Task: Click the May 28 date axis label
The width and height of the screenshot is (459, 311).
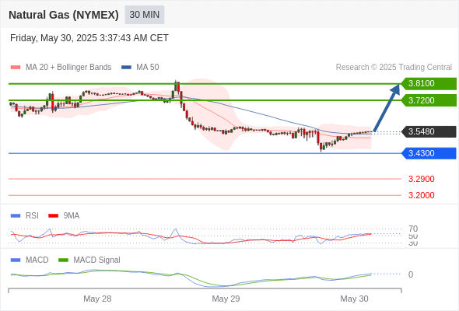Action: pos(97,299)
